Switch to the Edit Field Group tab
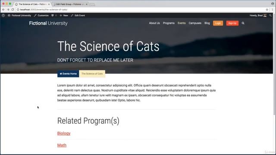 pos(70,4)
